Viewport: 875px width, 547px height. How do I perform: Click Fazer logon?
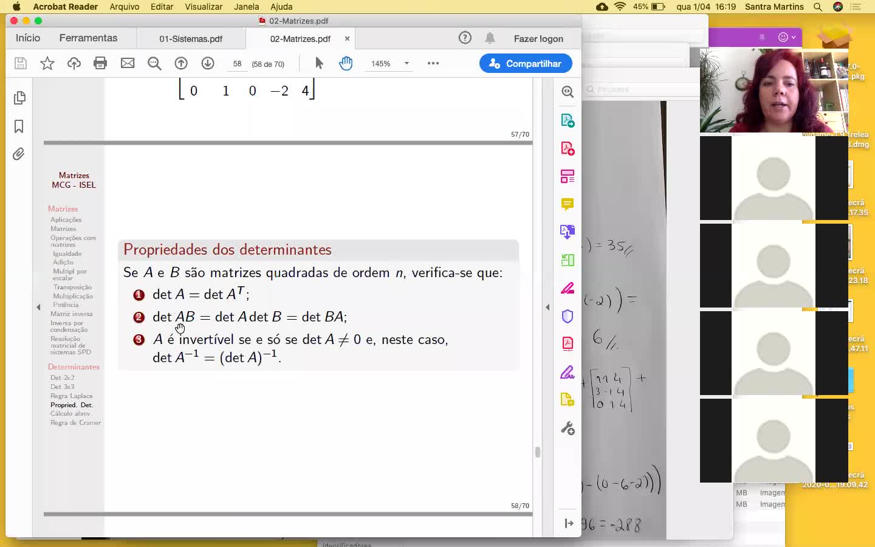click(x=538, y=38)
